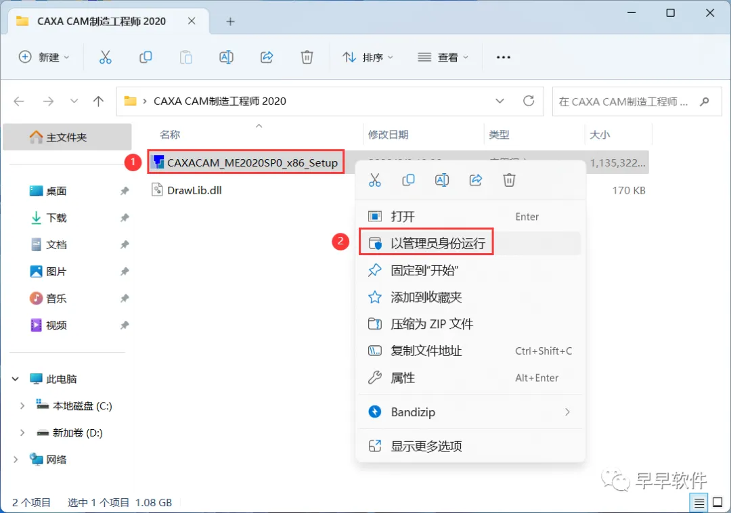Sort by 类型 column header
The width and height of the screenshot is (731, 513).
(x=499, y=135)
